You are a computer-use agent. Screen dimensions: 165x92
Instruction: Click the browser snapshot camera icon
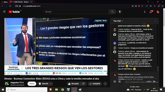(x=136, y=6)
